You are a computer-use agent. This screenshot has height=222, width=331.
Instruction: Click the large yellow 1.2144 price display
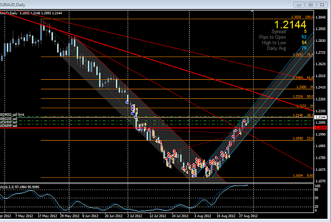[290, 25]
